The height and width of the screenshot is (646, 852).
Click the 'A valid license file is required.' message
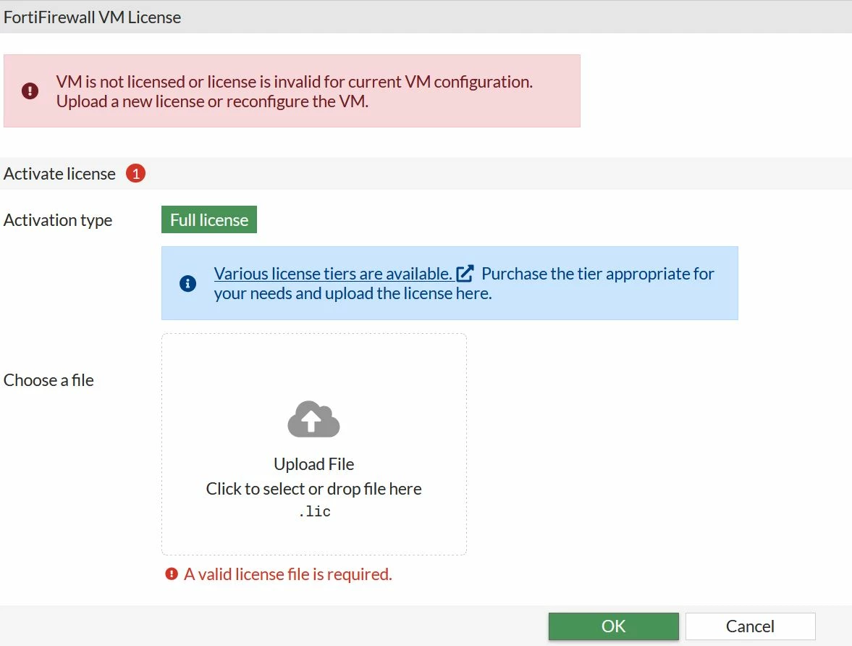point(288,574)
